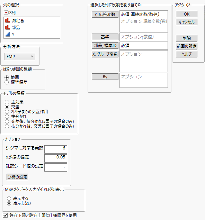
Task: Click the 前回の設定 button
Action: click(x=187, y=46)
